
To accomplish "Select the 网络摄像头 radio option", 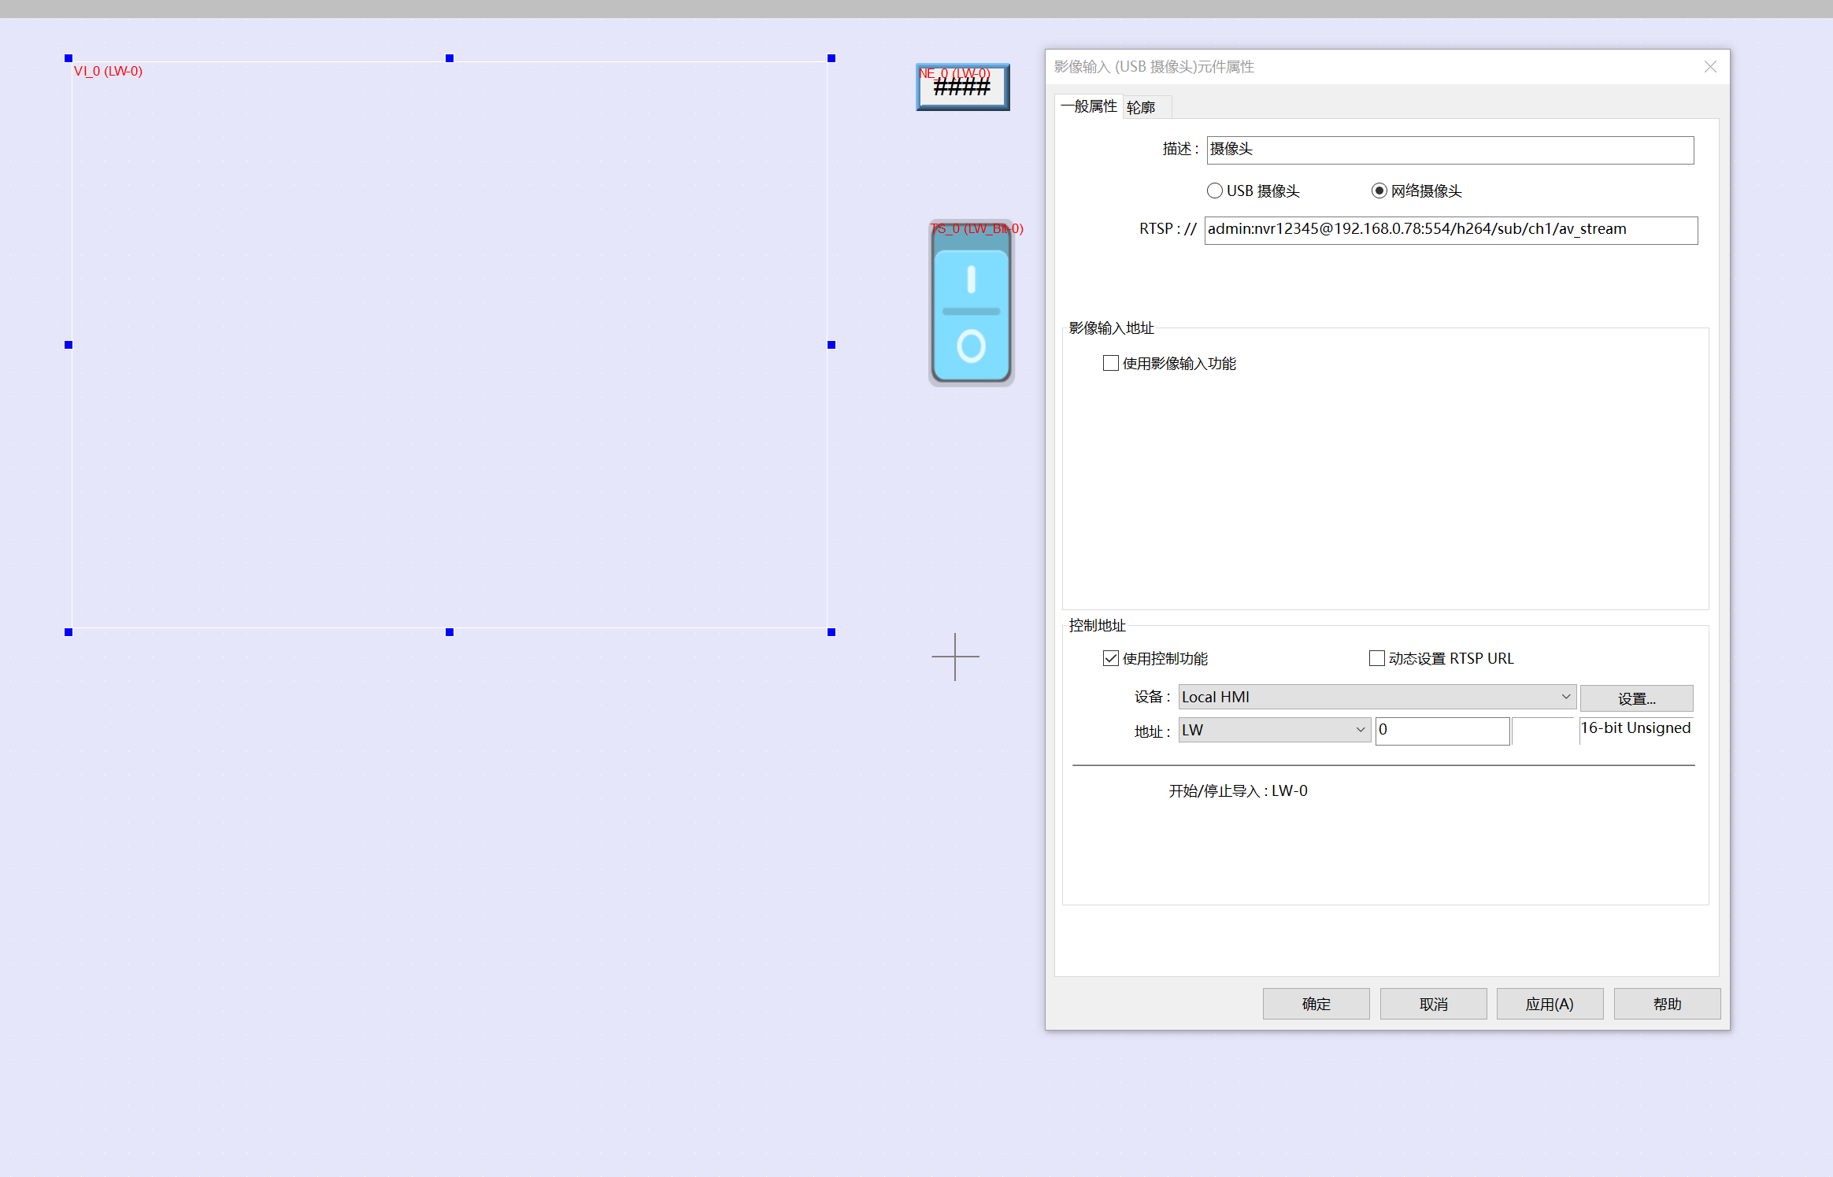I will [x=1379, y=191].
